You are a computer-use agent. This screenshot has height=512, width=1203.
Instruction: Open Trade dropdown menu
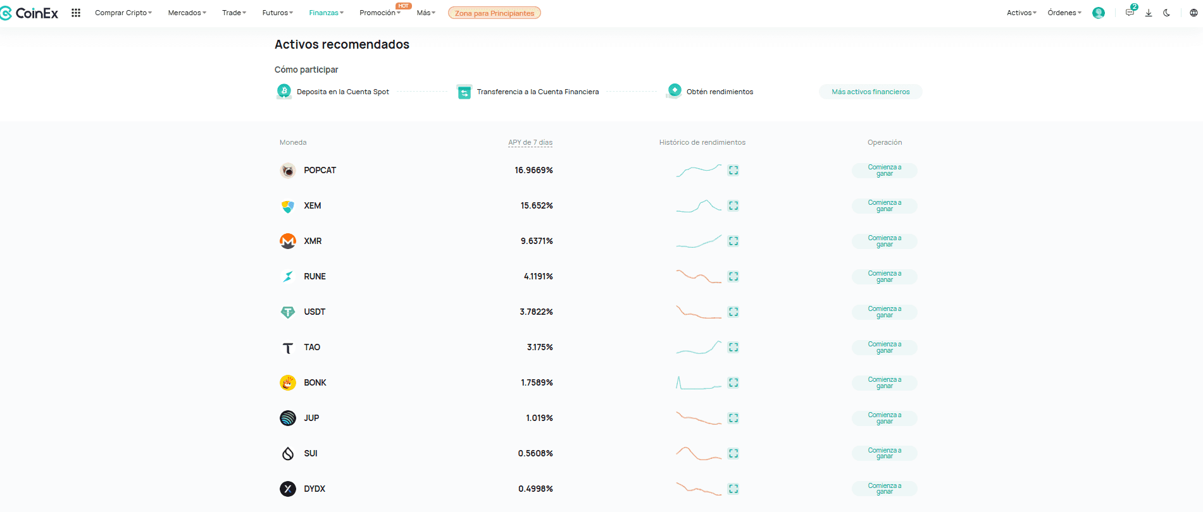point(234,13)
